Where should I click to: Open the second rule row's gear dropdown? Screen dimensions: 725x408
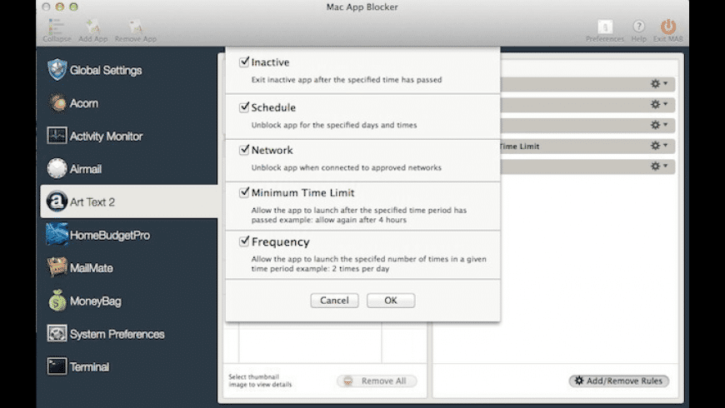click(659, 104)
